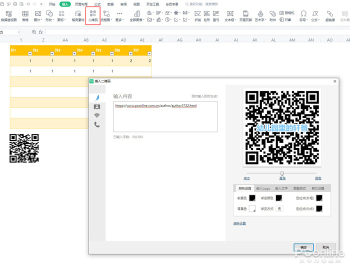This screenshot has height=267, width=350.
Task: Select the small QR code image on sheet
Action: tap(24, 148)
